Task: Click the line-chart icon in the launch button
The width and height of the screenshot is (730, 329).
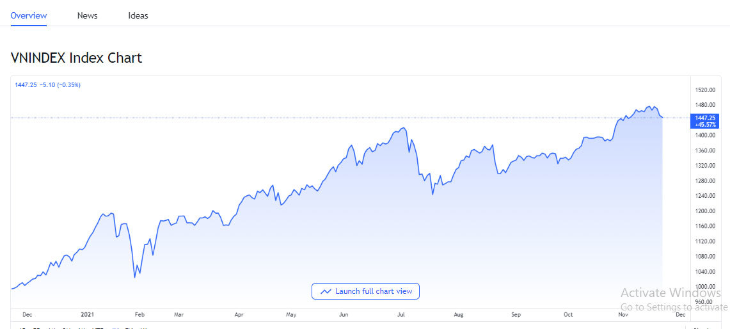Action: pos(326,291)
